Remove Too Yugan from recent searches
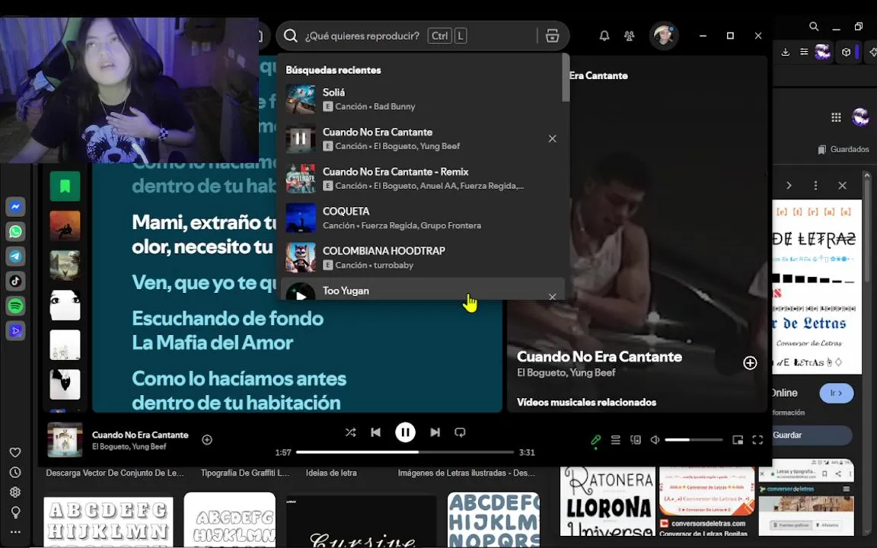 [x=553, y=296]
